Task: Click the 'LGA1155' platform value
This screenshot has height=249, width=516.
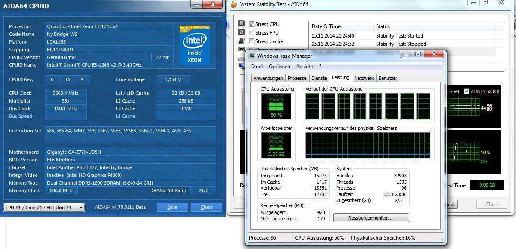Action: point(109,42)
